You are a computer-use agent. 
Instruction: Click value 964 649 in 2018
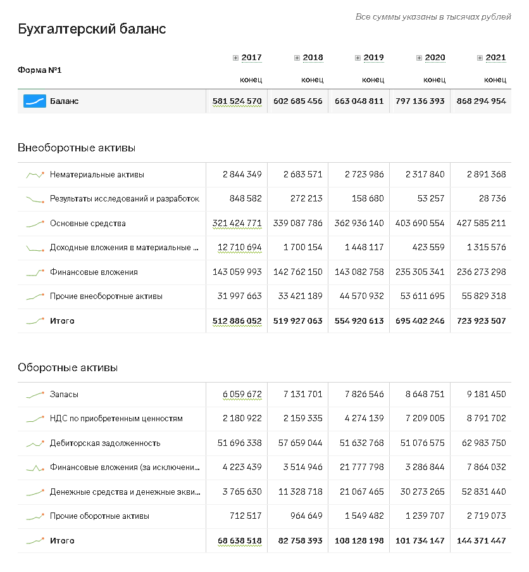coord(306,516)
